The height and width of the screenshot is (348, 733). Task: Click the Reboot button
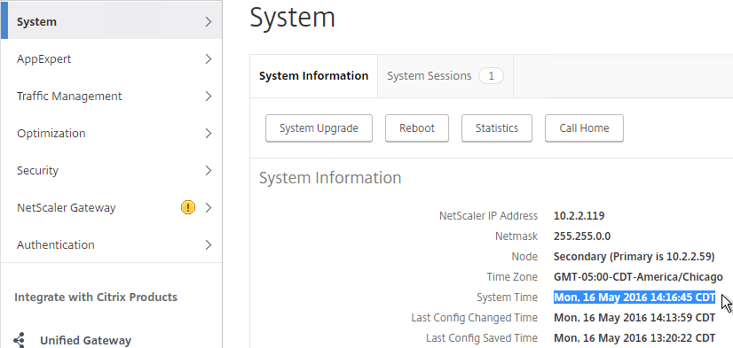tap(417, 128)
